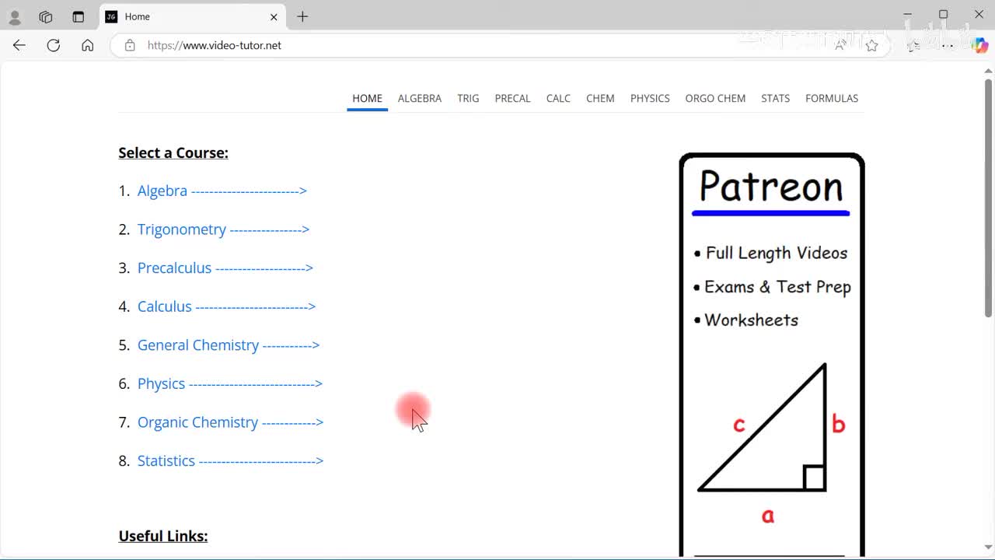Select the Home browser tab
Screen dimensions: 995x560
193,16
